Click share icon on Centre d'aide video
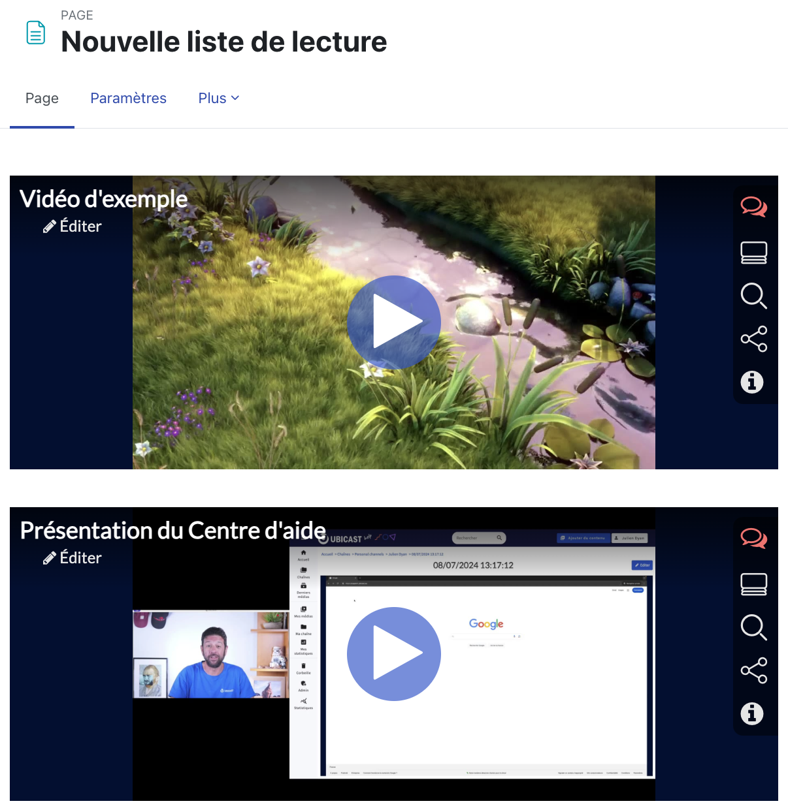788x812 pixels. (754, 671)
